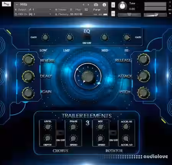The image size is (172, 165).
Task: Toggle the Chorus ON/OFF switch
Action: pyautogui.click(x=60, y=133)
